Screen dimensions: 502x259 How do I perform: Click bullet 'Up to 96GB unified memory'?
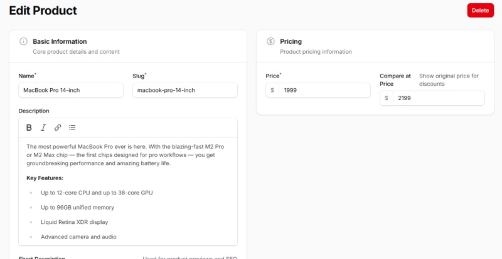click(x=77, y=207)
